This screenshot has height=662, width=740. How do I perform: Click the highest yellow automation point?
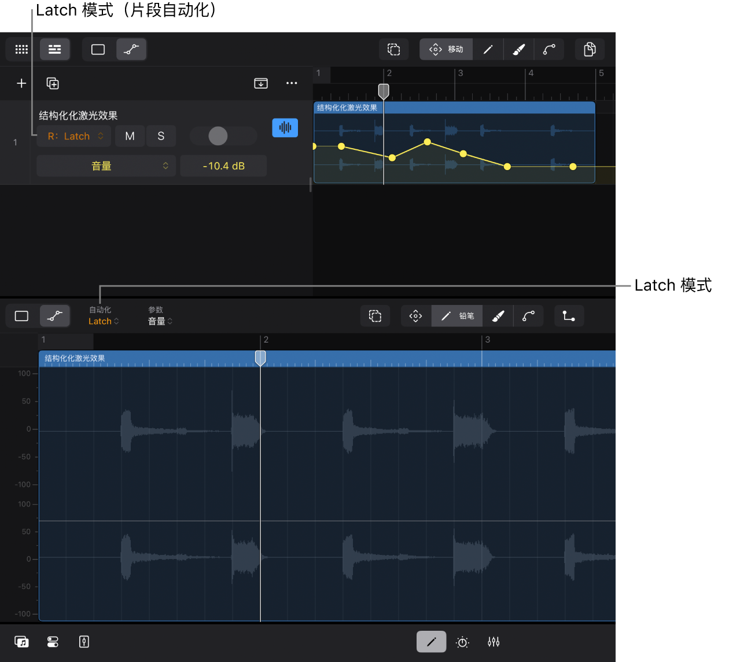[x=428, y=142]
